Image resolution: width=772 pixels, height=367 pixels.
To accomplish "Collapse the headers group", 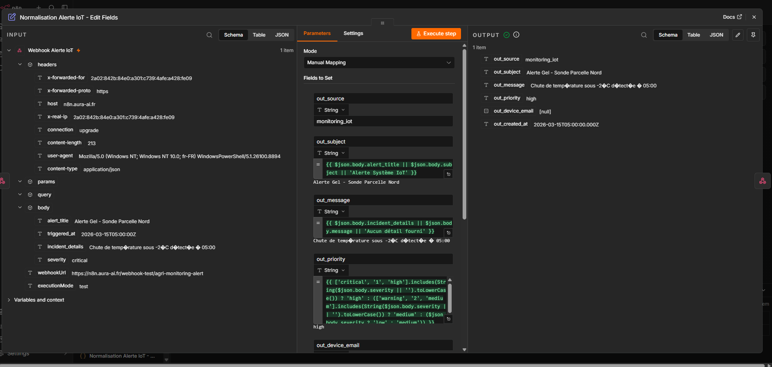I will point(20,65).
